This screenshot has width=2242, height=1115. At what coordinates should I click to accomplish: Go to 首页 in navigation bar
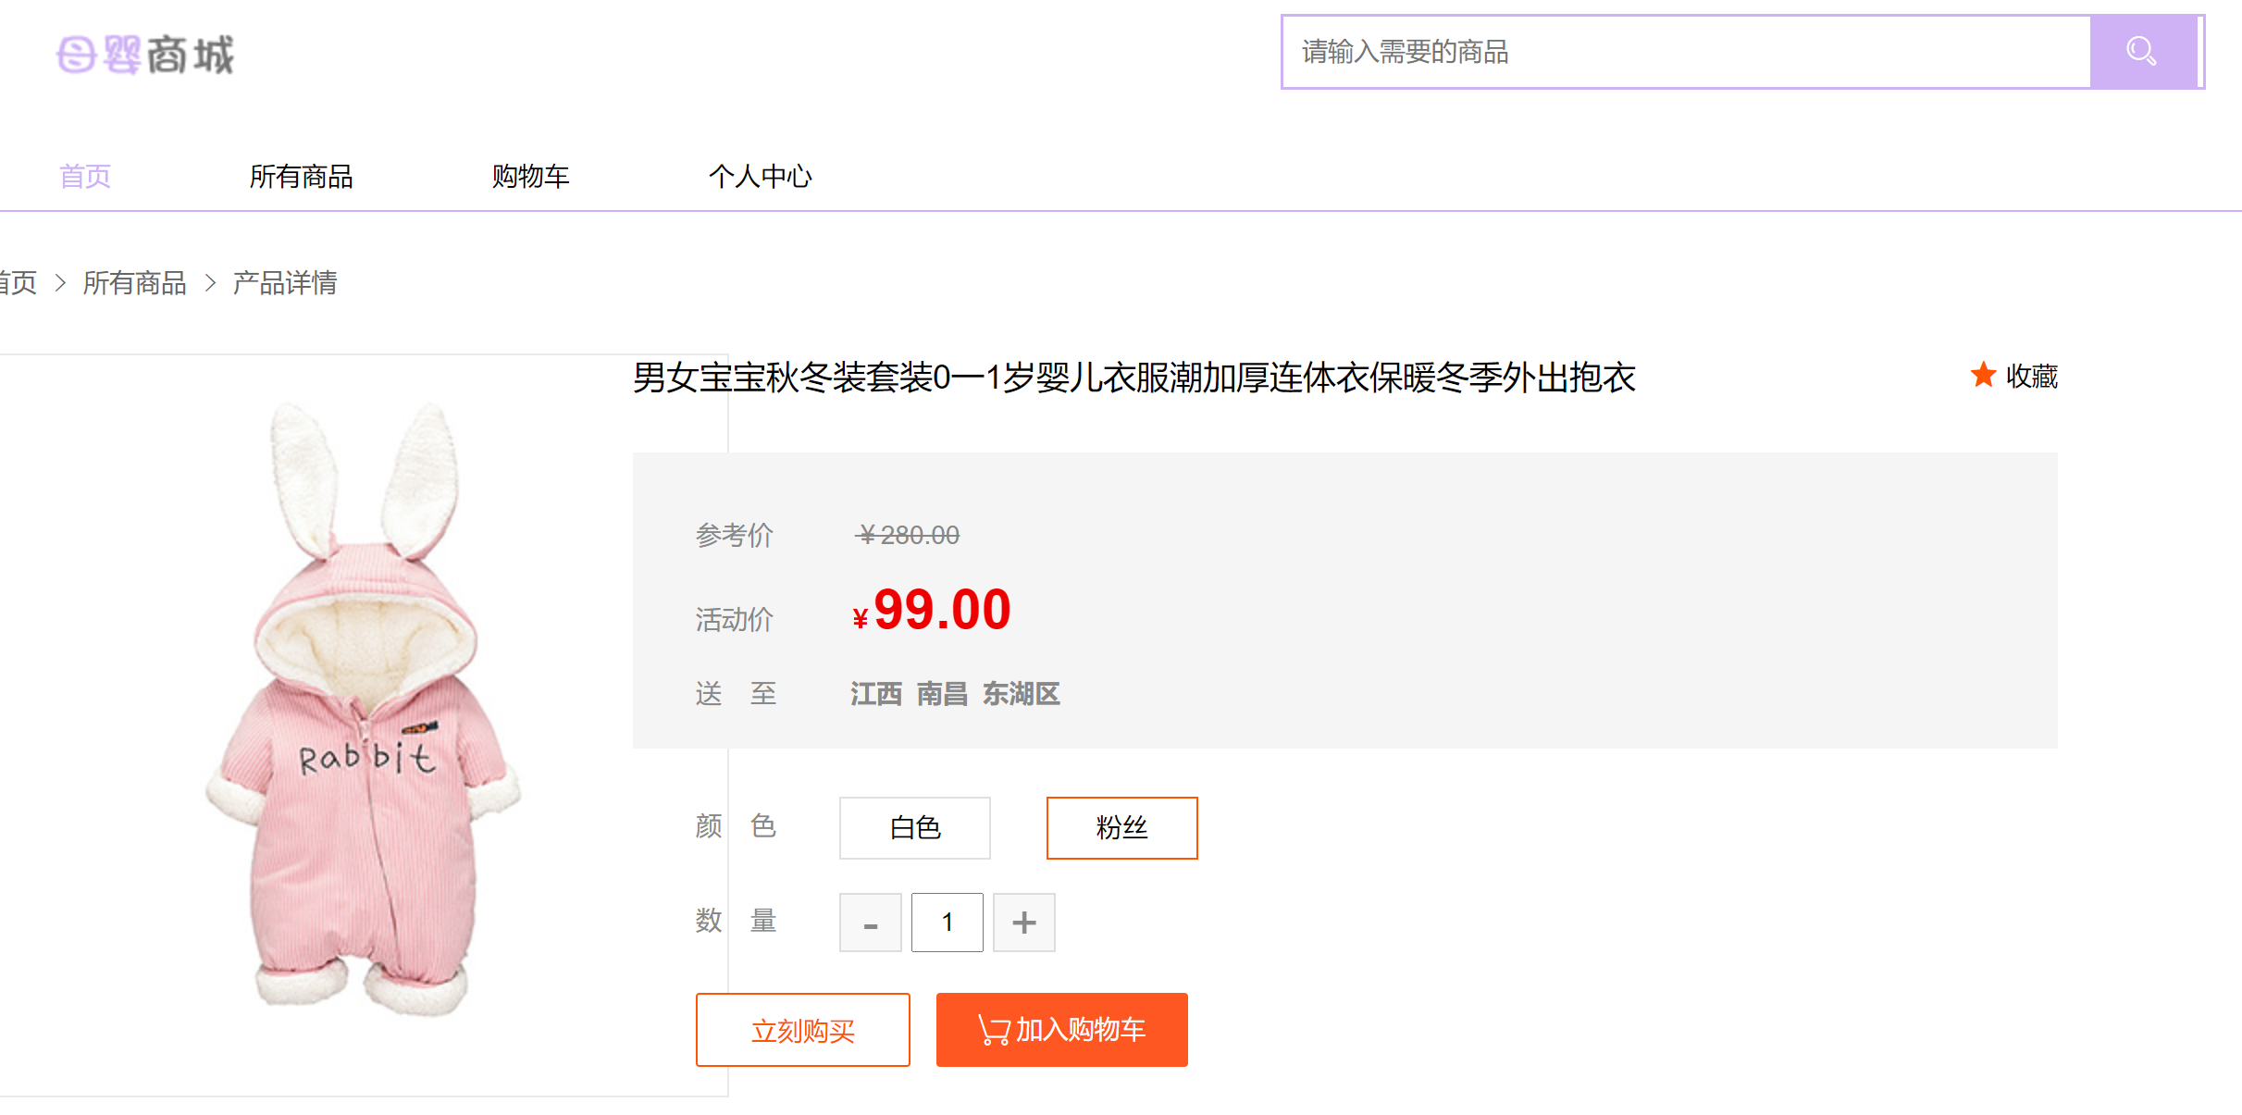click(85, 176)
